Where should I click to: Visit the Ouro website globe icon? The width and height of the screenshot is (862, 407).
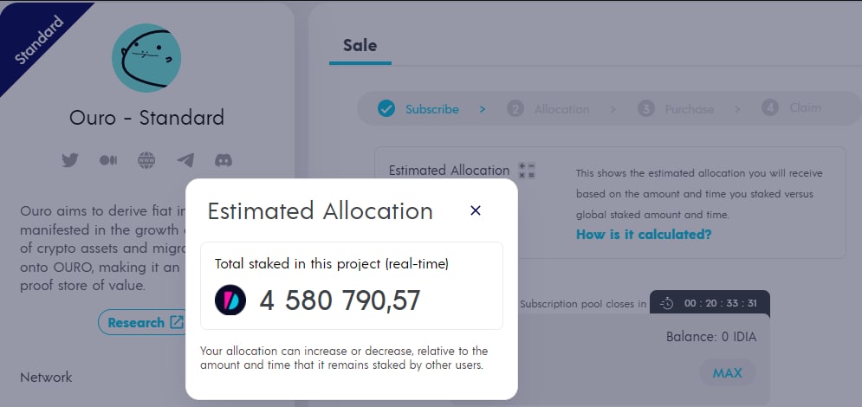click(146, 160)
